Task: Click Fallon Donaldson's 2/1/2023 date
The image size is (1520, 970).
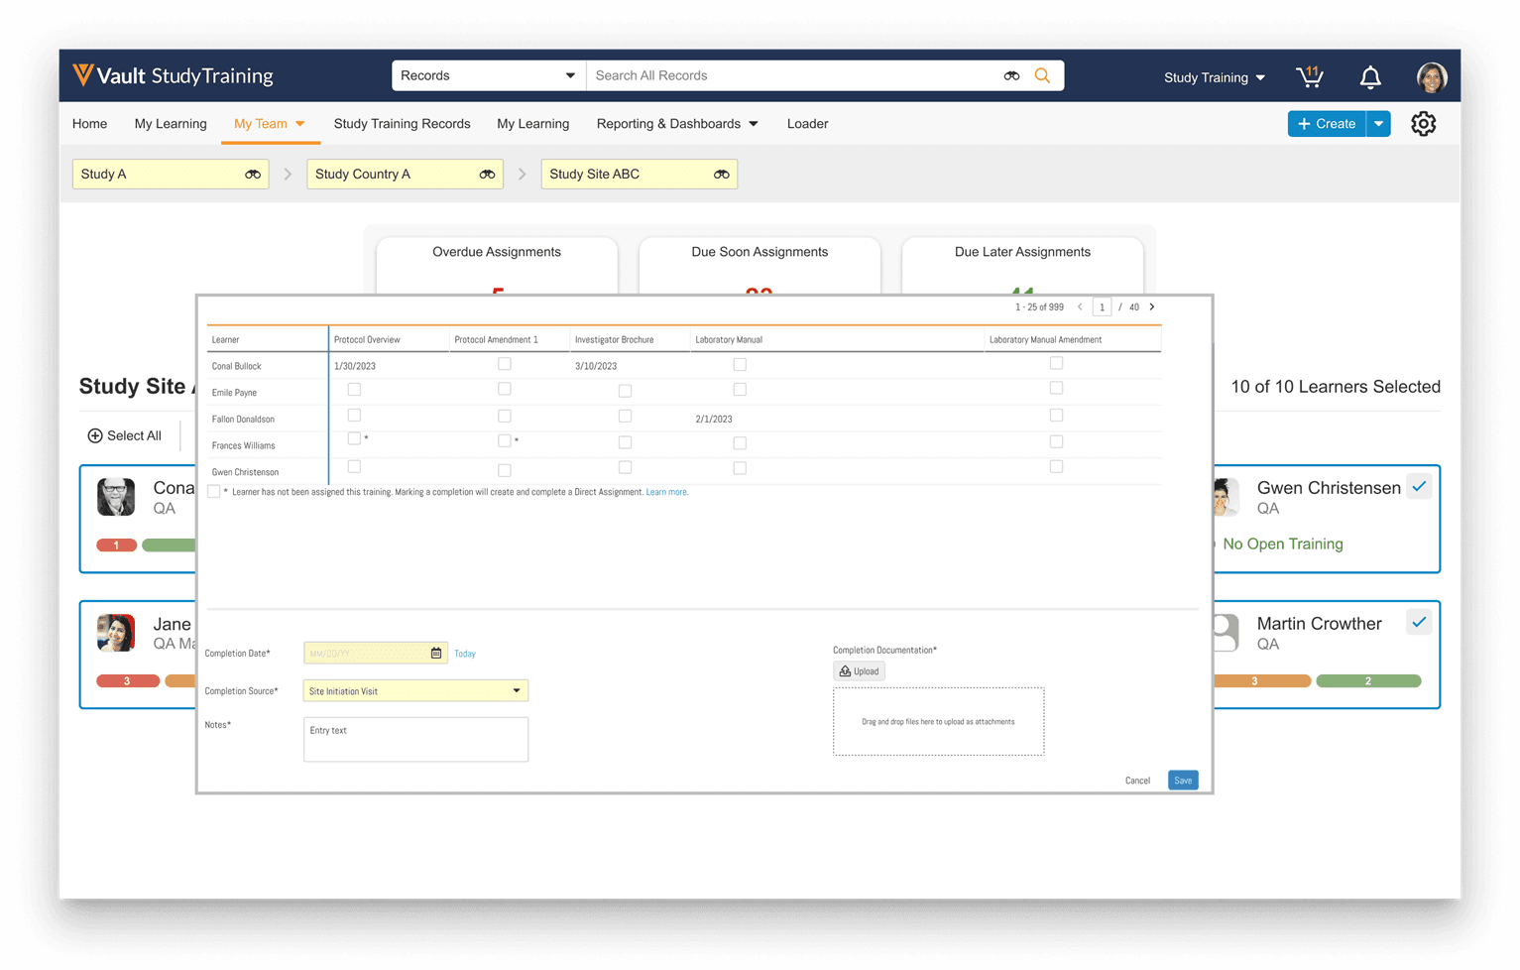Action: point(714,420)
